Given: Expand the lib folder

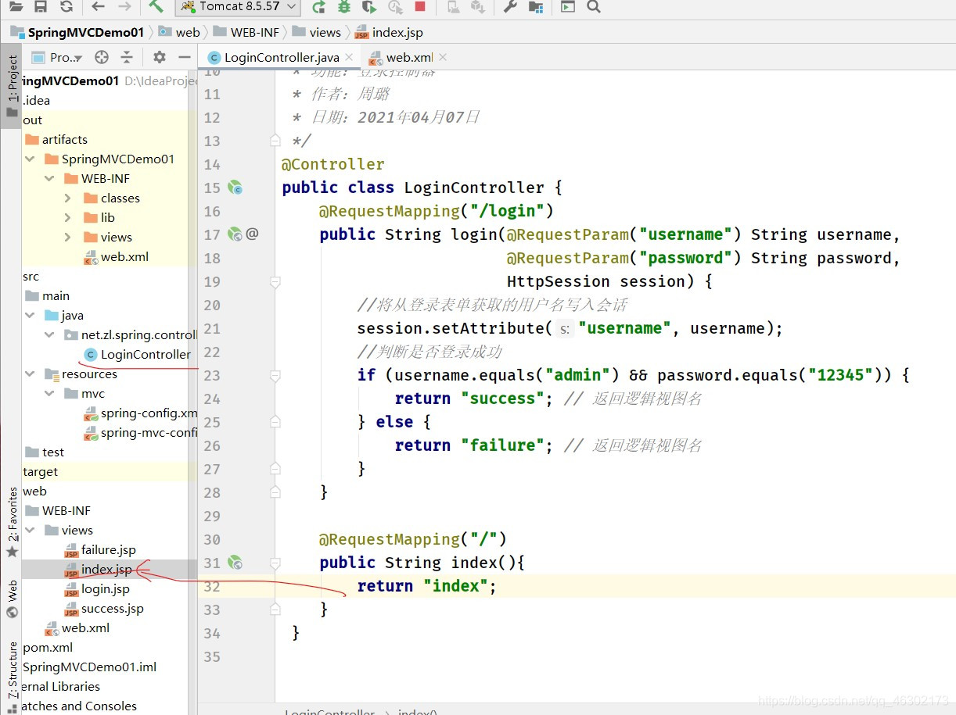Looking at the screenshot, I should tap(68, 217).
